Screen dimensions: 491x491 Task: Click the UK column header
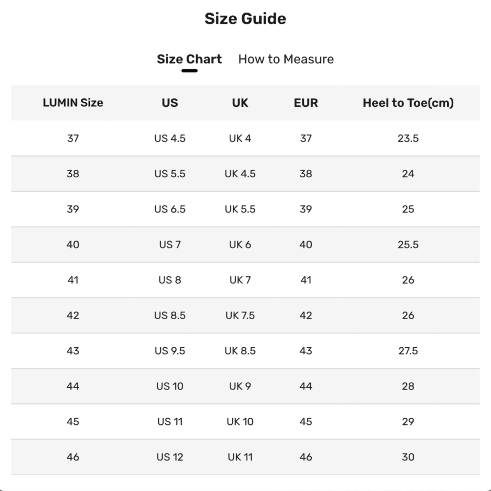tap(240, 103)
